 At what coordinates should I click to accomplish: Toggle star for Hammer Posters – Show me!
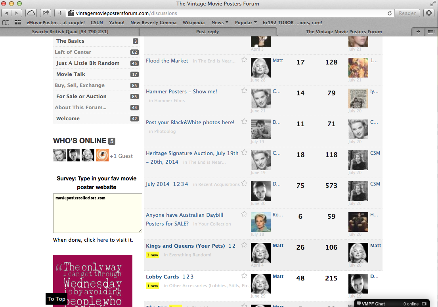tap(244, 91)
